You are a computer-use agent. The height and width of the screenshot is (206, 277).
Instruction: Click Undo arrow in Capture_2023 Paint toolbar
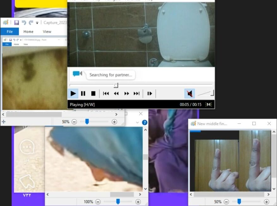click(24, 22)
